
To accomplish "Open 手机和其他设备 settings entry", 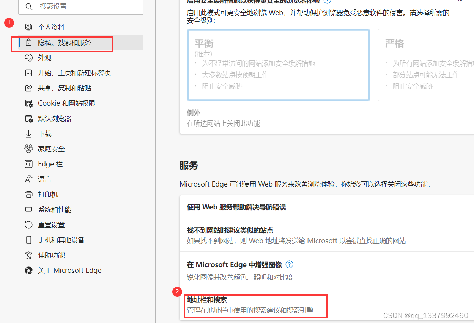I will [x=61, y=240].
